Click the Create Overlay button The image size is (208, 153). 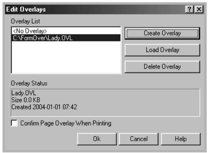point(162,33)
